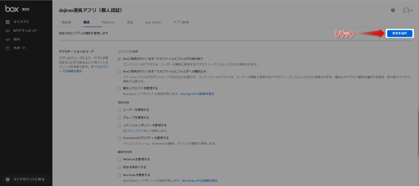This screenshot has width=419, height=186.
Task: Click the Box logo in sidebar
Action: pos(12,9)
